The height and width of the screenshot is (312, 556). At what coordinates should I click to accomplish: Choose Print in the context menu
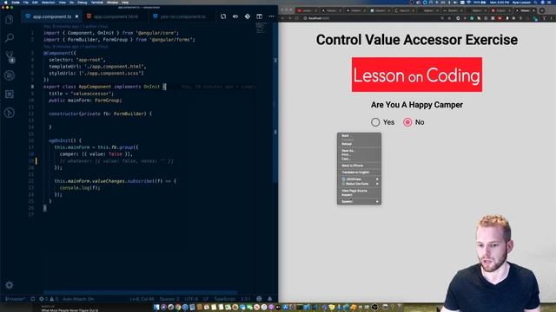coord(359,154)
